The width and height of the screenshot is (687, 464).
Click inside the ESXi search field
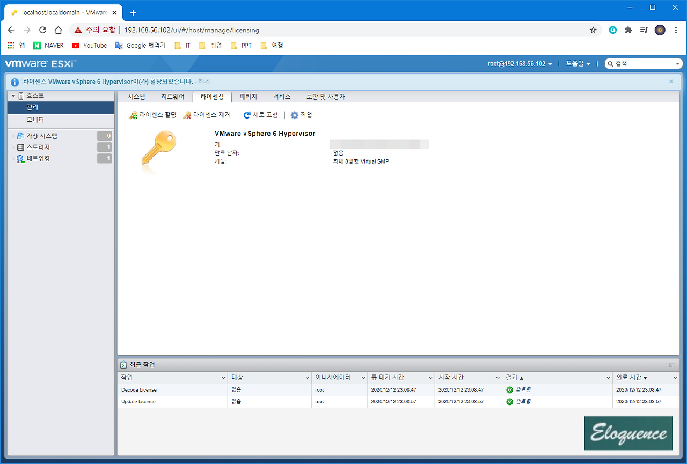[x=643, y=64]
